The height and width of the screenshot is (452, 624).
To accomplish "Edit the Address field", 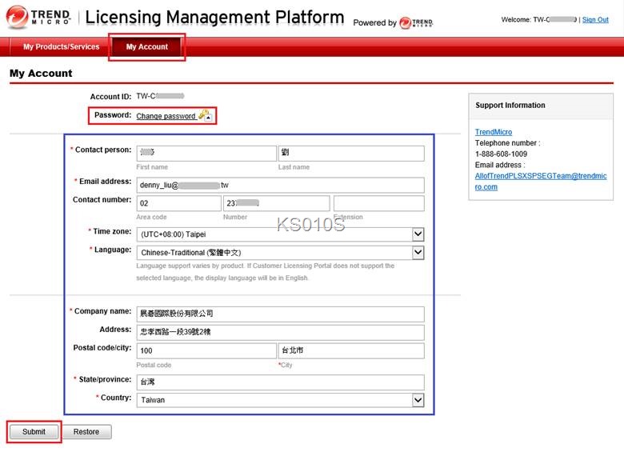I will click(x=280, y=332).
